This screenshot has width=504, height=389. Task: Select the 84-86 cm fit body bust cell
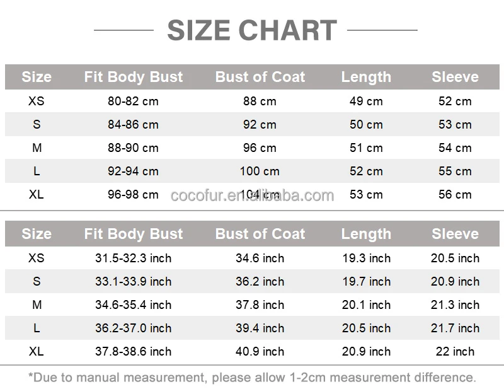point(133,125)
